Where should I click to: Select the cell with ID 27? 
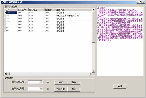pos(12,28)
